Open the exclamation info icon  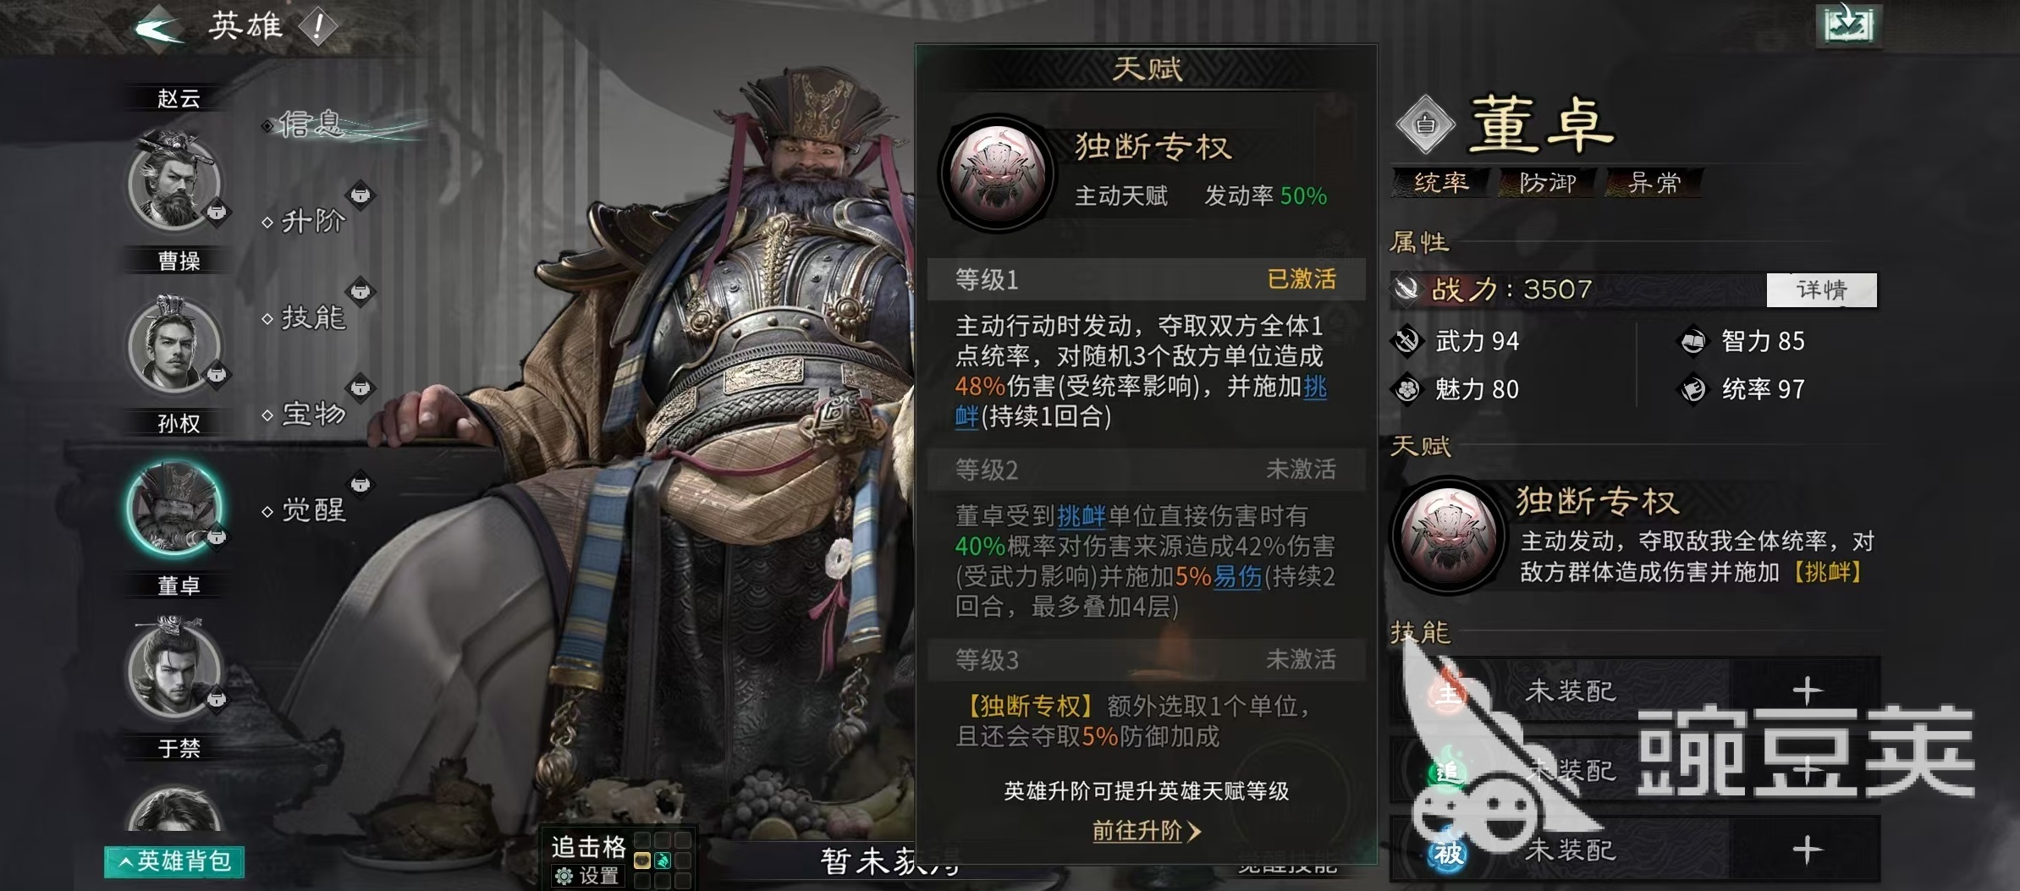(318, 27)
